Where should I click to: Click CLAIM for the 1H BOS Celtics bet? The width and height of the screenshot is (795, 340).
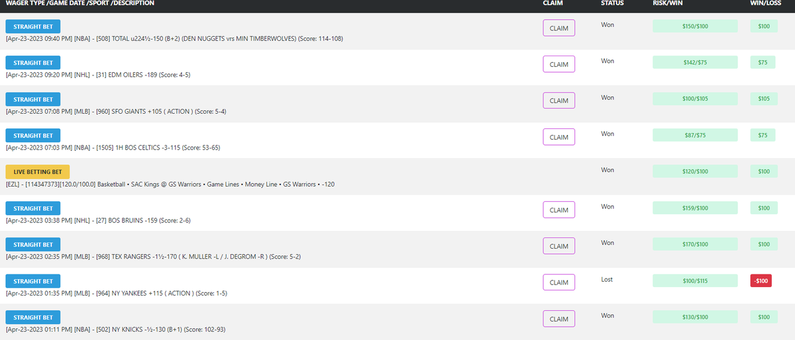pyautogui.click(x=558, y=137)
